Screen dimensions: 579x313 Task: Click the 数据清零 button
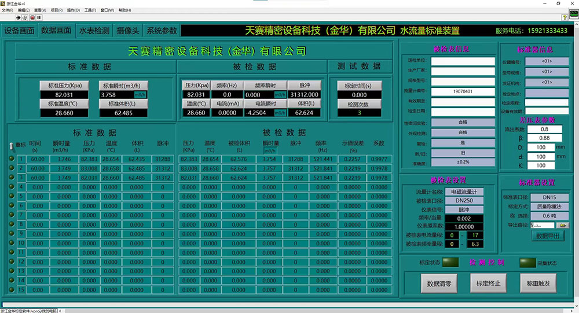[x=439, y=283]
